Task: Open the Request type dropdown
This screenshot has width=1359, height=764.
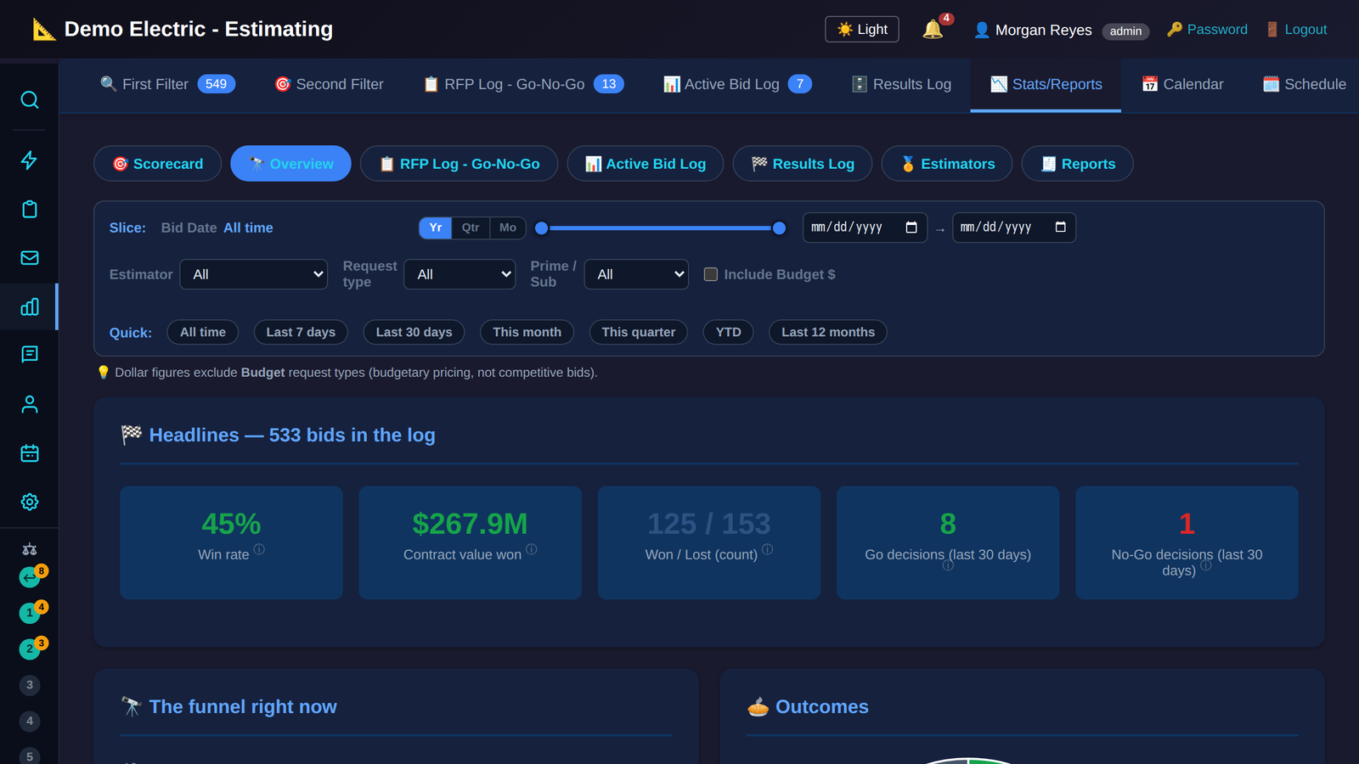Action: [x=460, y=274]
